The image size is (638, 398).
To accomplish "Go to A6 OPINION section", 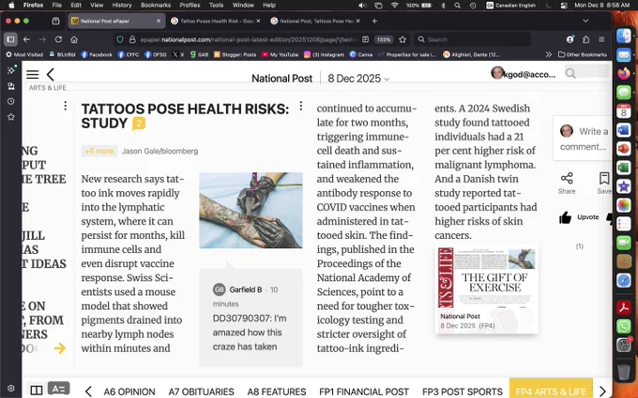I will 129,391.
